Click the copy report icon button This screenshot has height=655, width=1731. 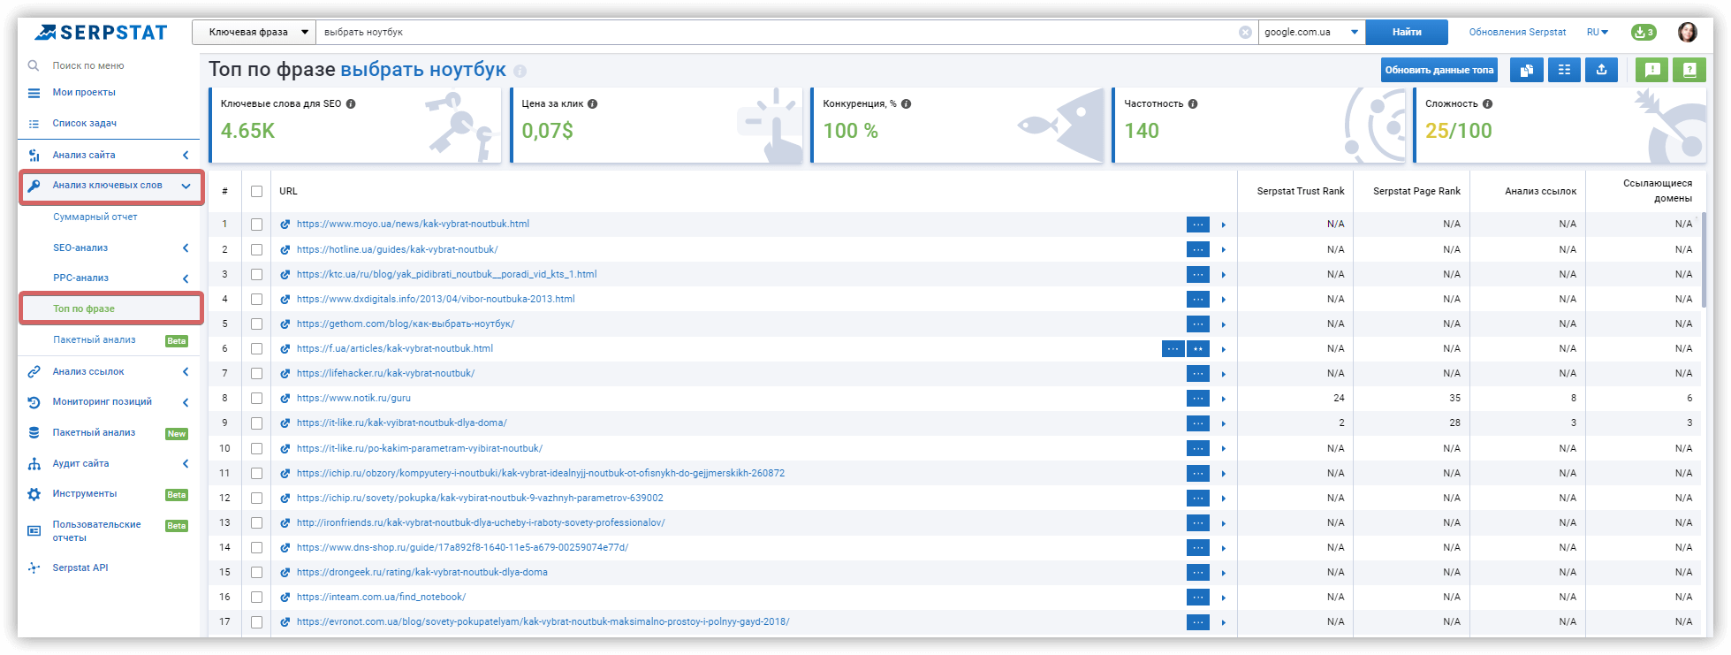[x=1527, y=70]
